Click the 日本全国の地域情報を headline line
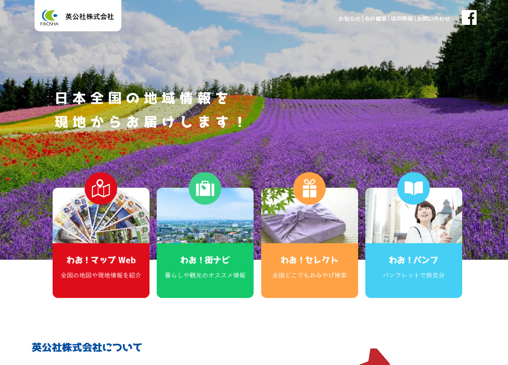 pos(141,98)
